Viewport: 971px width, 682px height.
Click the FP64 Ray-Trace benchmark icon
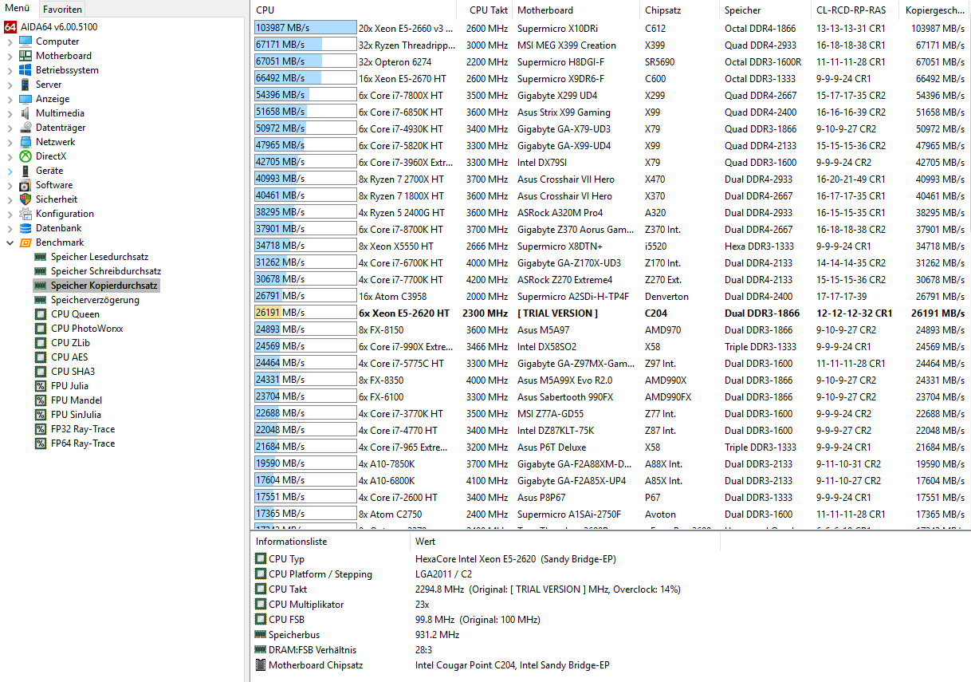(x=41, y=443)
